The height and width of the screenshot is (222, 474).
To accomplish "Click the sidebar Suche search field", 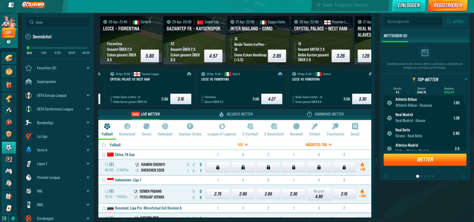I will click(x=57, y=22).
